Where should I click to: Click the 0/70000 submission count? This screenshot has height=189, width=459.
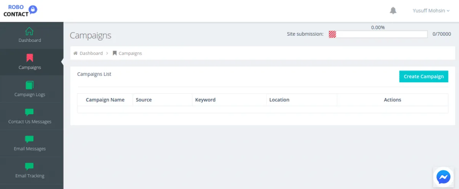click(x=442, y=34)
